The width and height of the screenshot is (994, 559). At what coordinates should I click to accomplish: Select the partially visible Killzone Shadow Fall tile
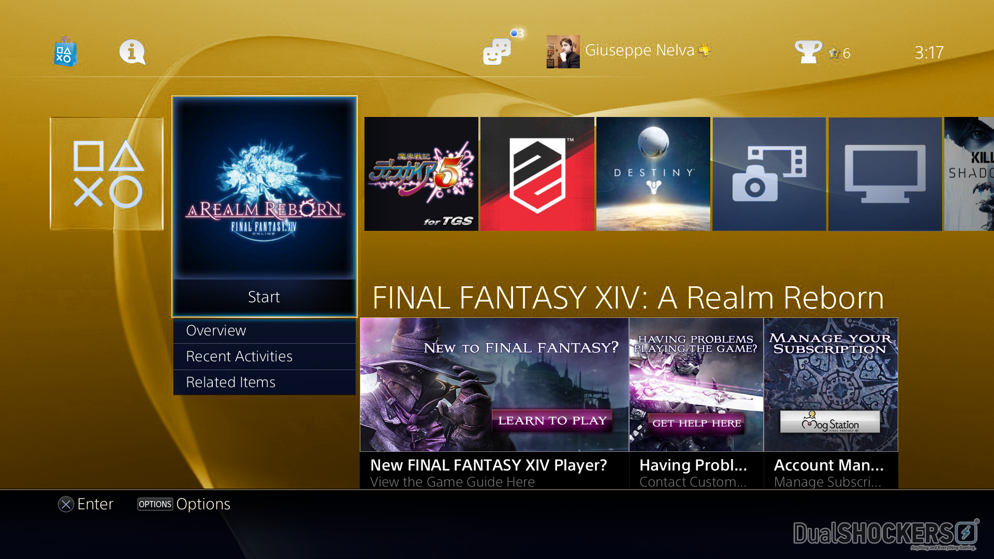[969, 174]
